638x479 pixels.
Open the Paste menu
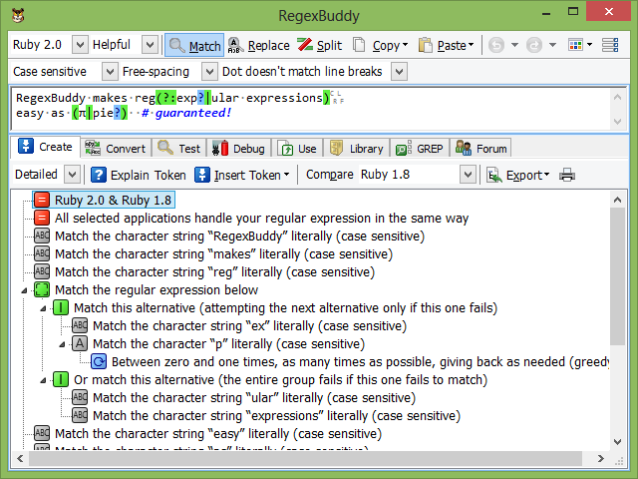pyautogui.click(x=446, y=45)
